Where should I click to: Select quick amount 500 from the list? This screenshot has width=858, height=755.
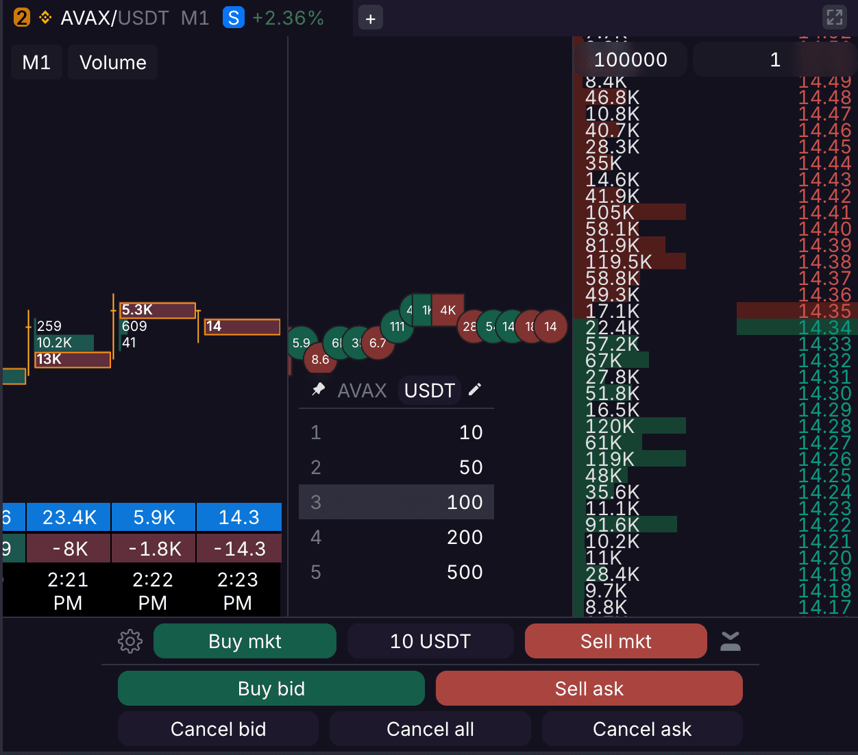click(x=396, y=572)
